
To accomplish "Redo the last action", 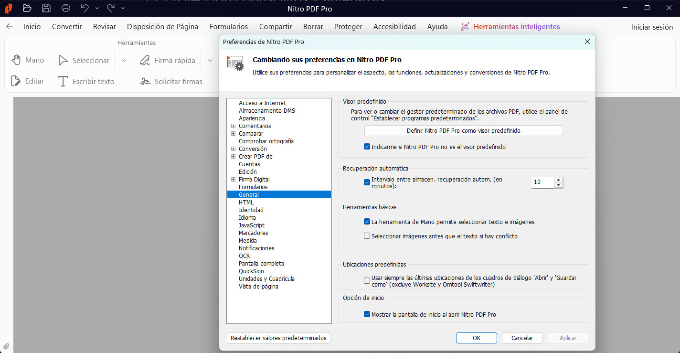I will pos(111,8).
